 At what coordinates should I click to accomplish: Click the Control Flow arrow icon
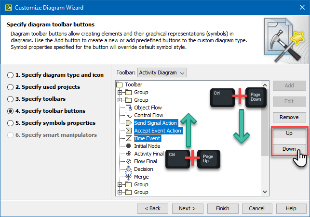pyautogui.click(x=129, y=115)
